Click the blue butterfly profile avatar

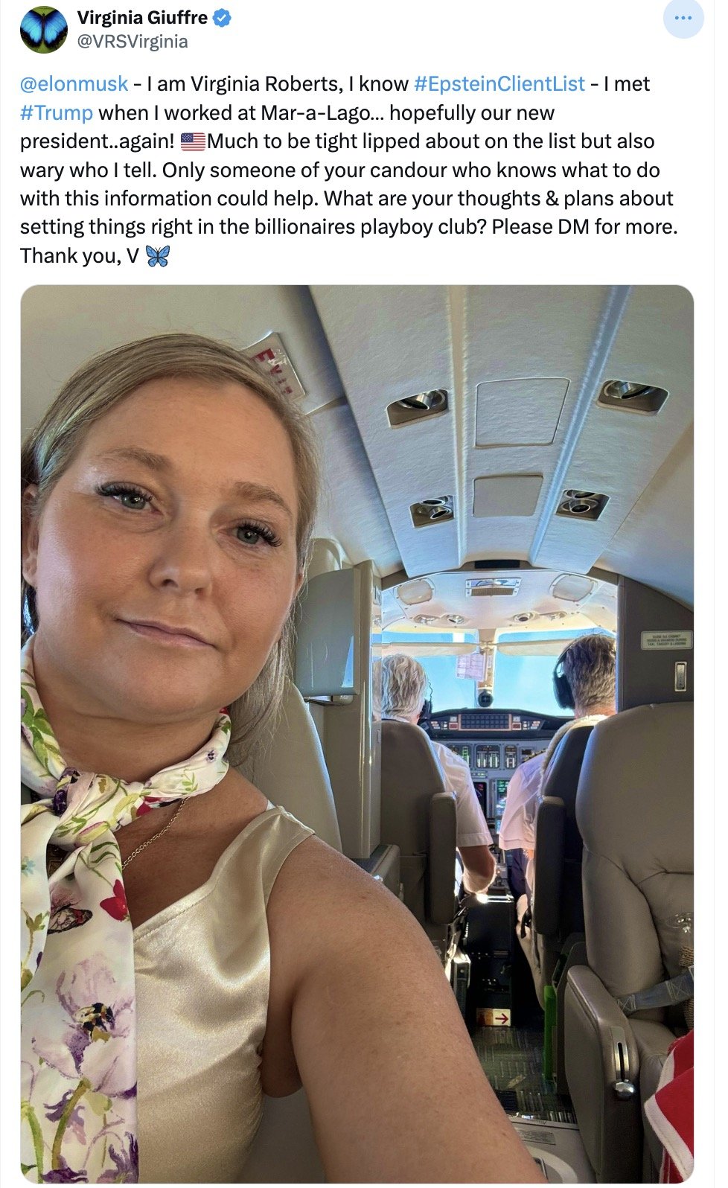click(x=44, y=29)
